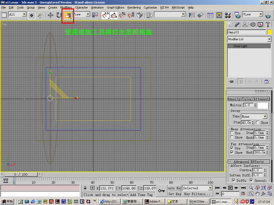Screen dimensions: 274x205
Task: Open the Modifier List dropdown
Action: (249, 39)
